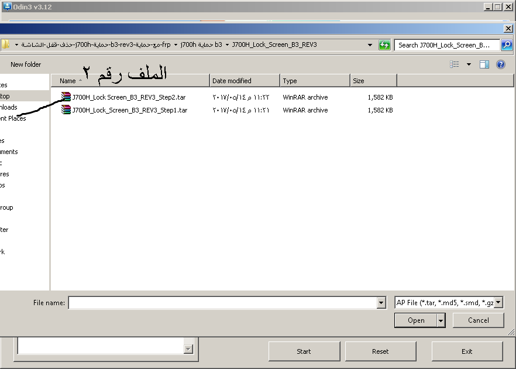The image size is (516, 369).
Task: Open dropdown arrow after the frp folder breadcrumb
Action: coord(176,45)
